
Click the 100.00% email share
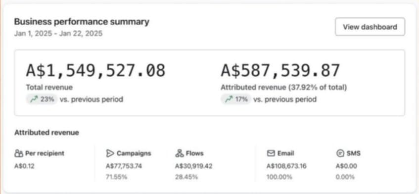(x=279, y=177)
